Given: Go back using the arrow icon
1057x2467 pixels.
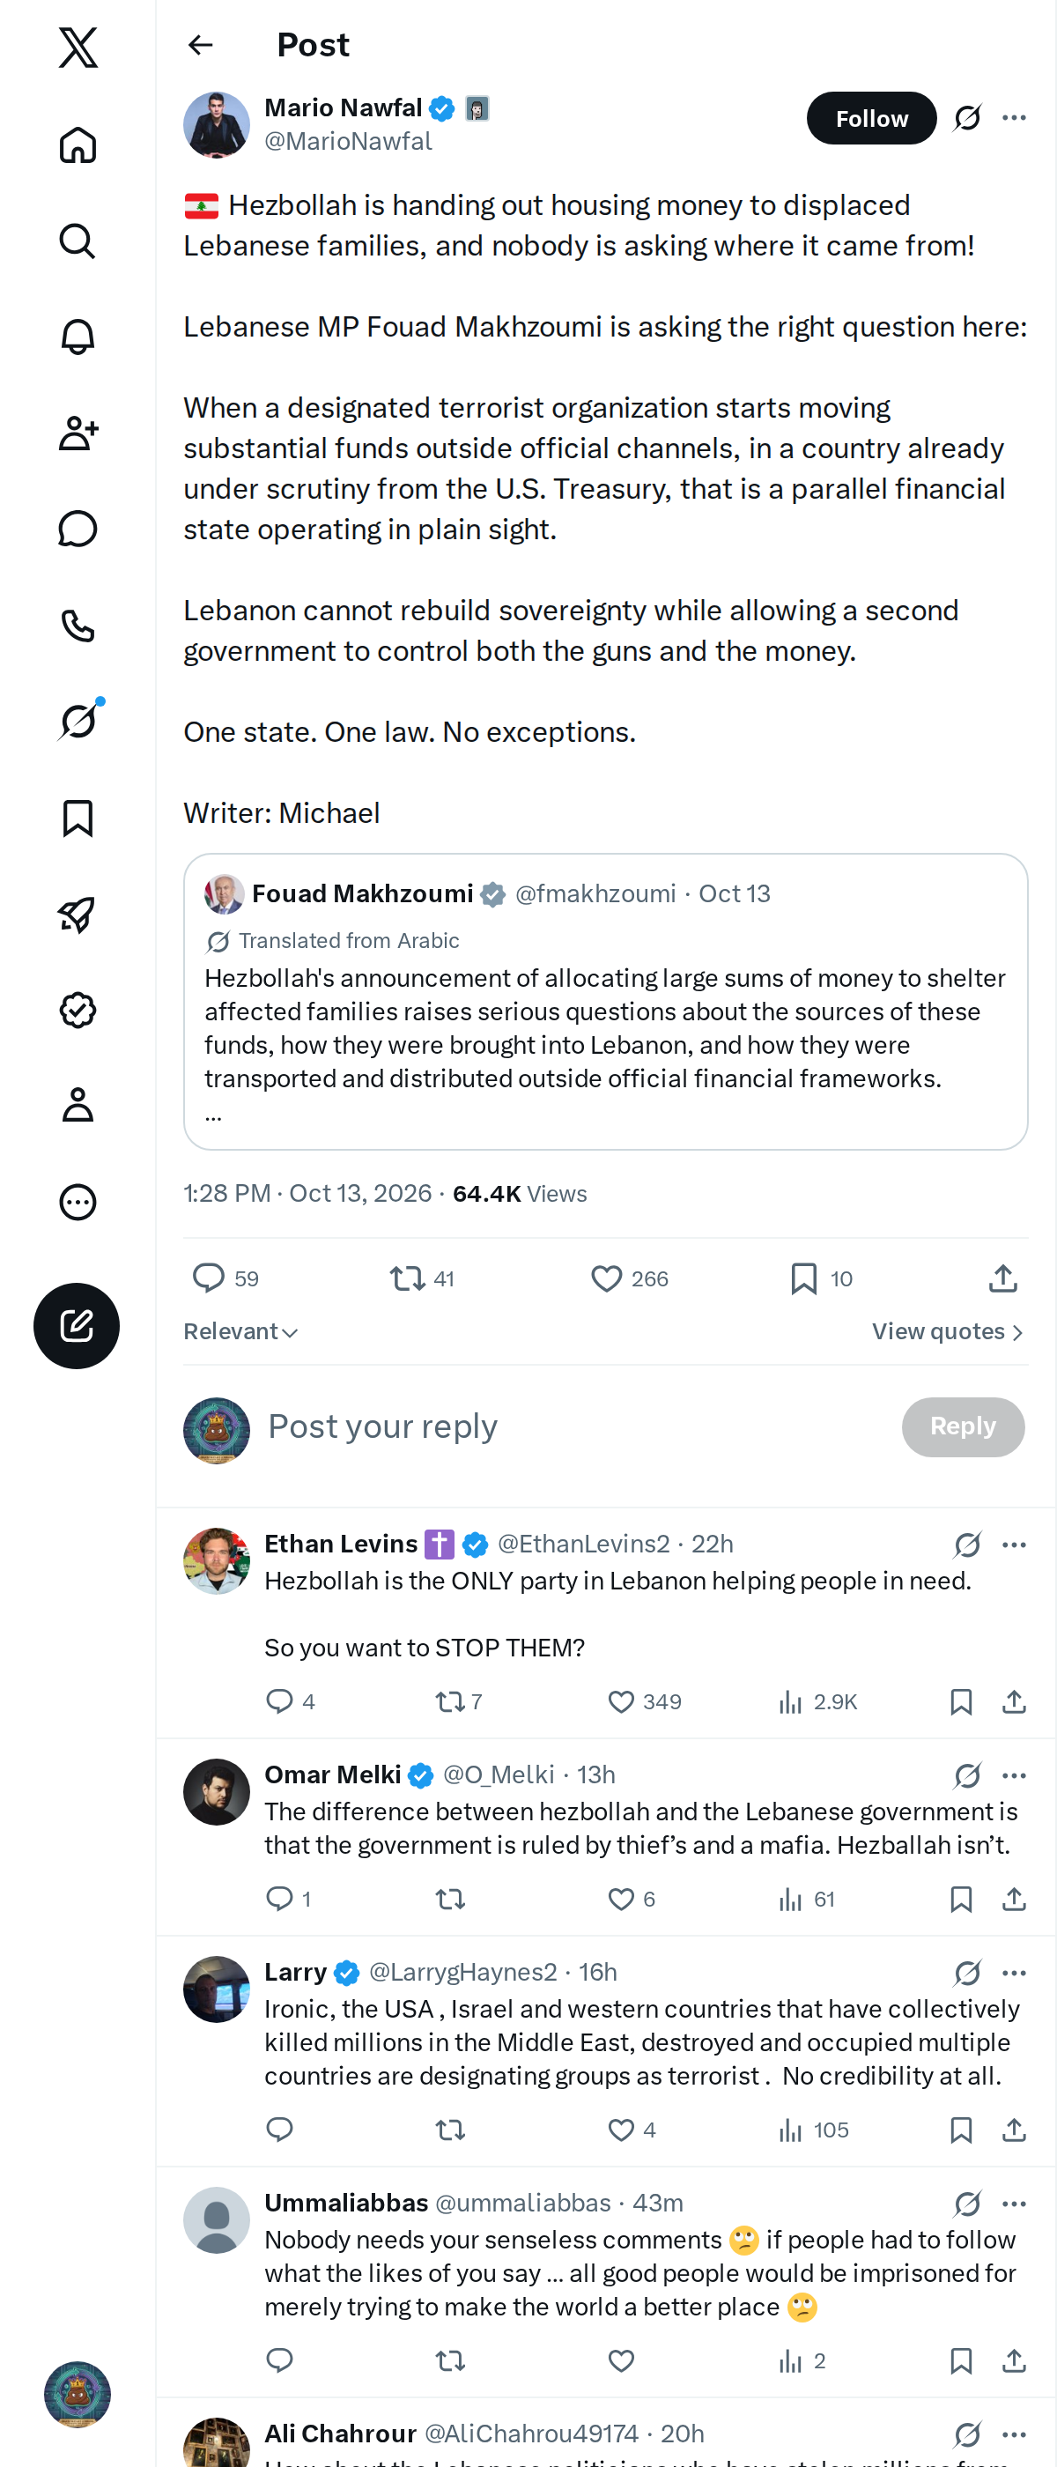Looking at the screenshot, I should pyautogui.click(x=200, y=45).
